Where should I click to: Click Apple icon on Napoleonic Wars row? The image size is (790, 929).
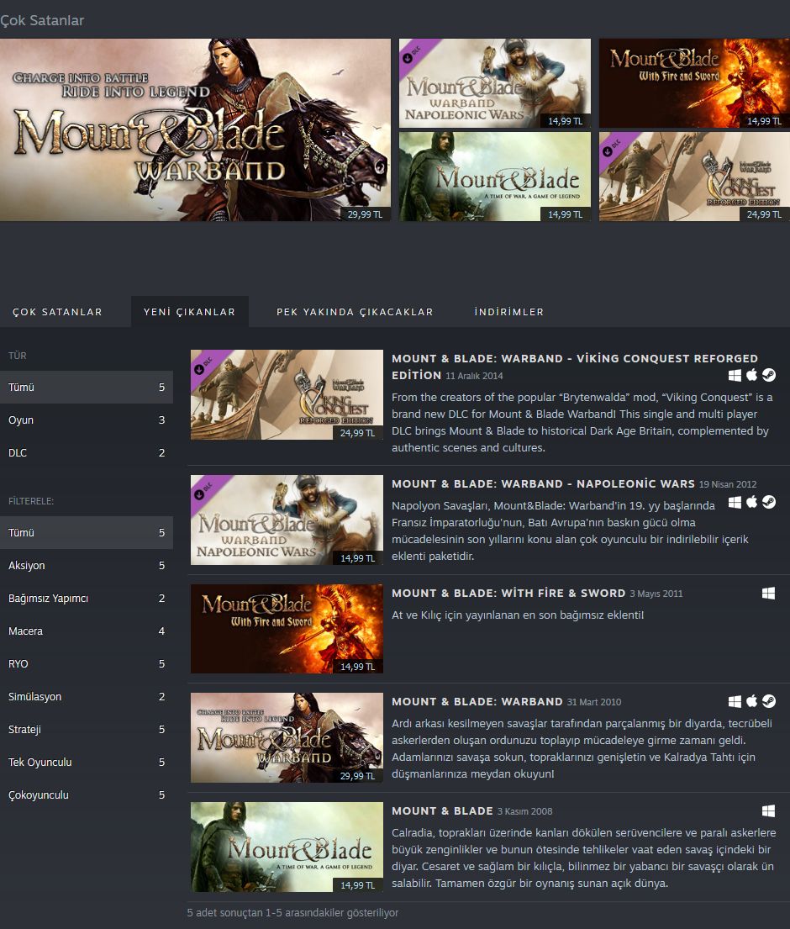pos(751,502)
